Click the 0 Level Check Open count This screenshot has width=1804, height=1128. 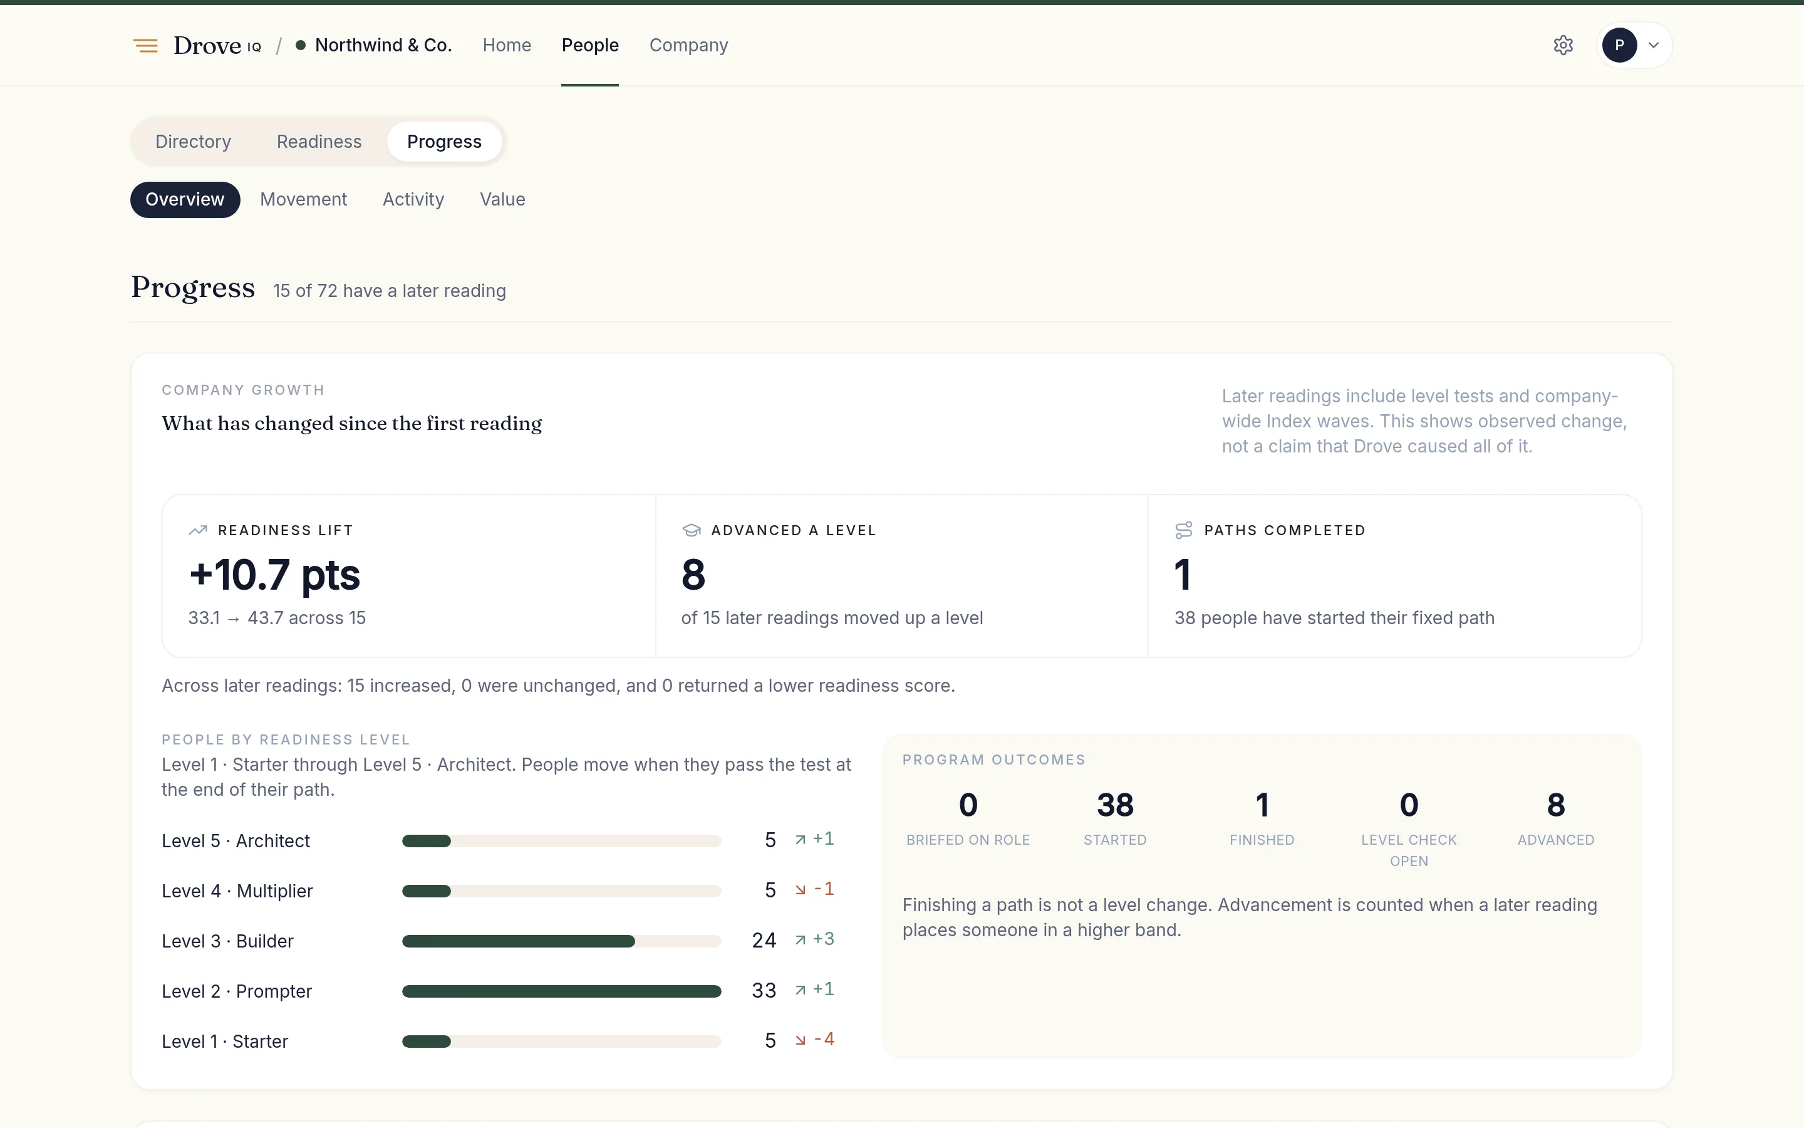[x=1409, y=805]
